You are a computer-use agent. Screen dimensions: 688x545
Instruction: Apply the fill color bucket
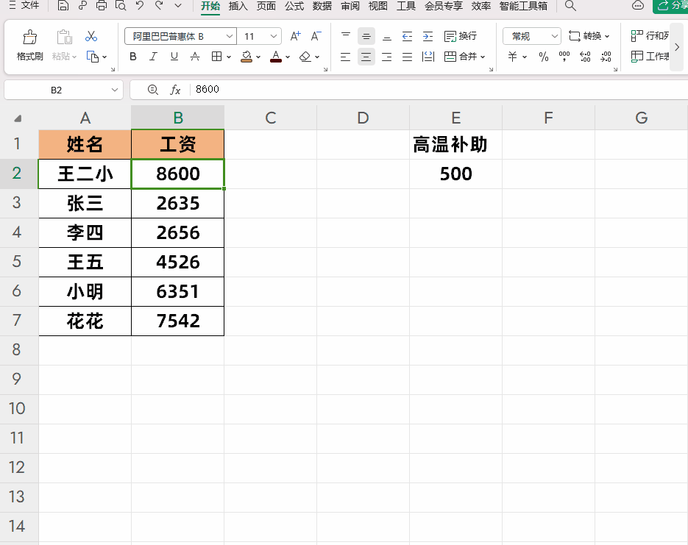click(x=247, y=57)
